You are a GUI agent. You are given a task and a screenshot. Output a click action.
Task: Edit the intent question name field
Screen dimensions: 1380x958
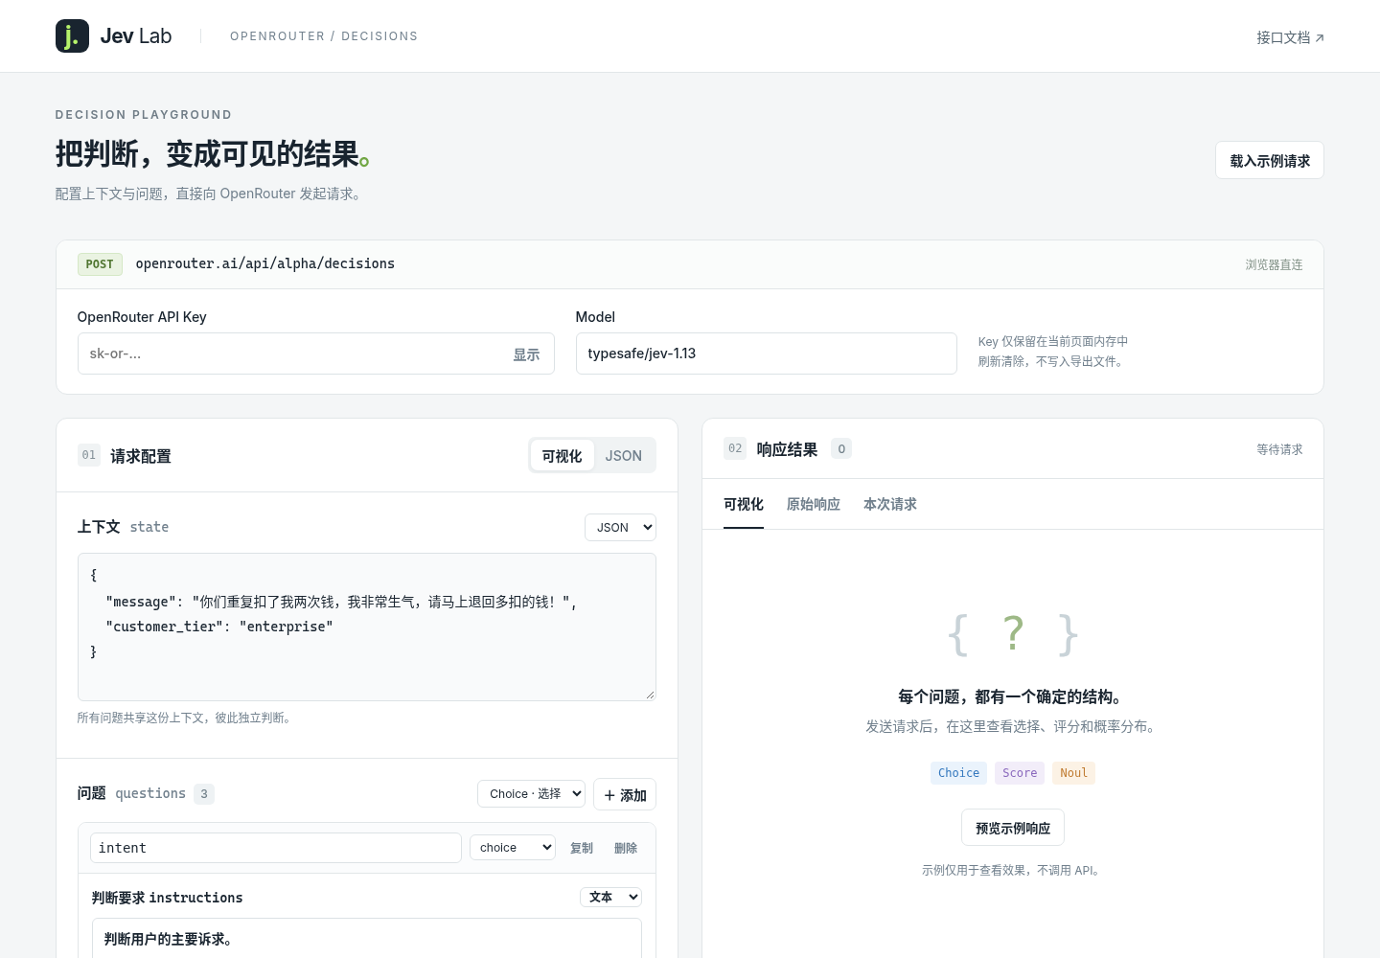pos(276,848)
